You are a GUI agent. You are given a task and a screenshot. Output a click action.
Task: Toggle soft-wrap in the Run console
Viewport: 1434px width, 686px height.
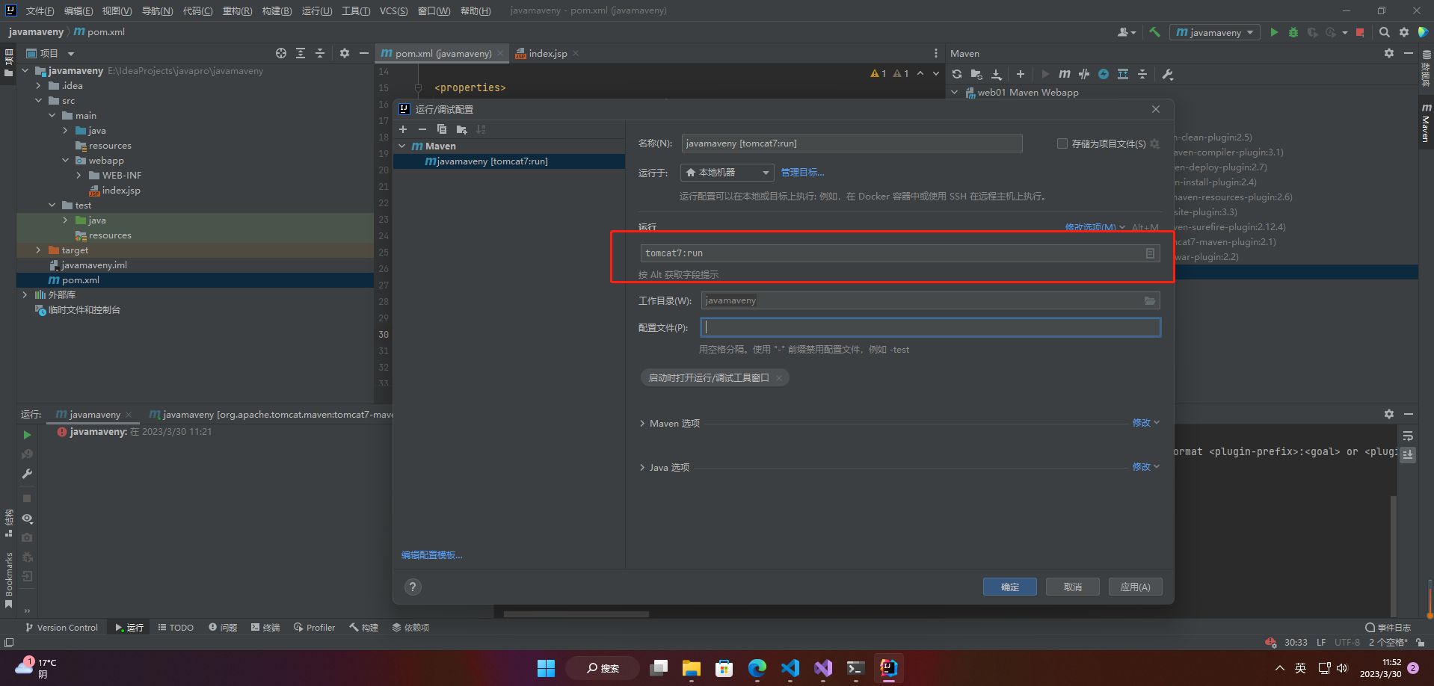pyautogui.click(x=1408, y=436)
